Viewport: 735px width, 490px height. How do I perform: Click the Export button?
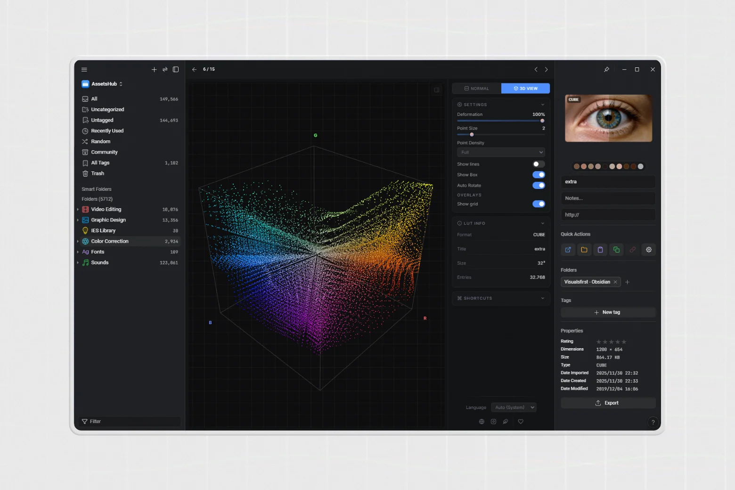(608, 403)
